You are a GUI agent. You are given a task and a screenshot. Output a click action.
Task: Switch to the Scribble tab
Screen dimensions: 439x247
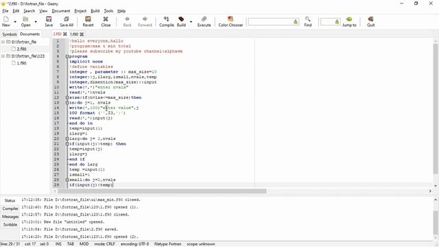(x=10, y=224)
